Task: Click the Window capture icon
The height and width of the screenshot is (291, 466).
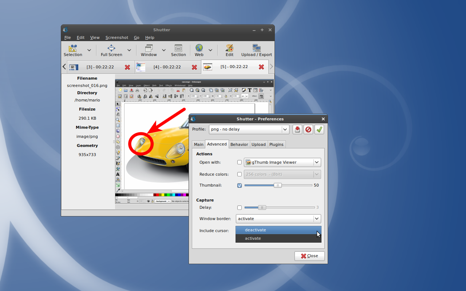Action: click(x=149, y=48)
